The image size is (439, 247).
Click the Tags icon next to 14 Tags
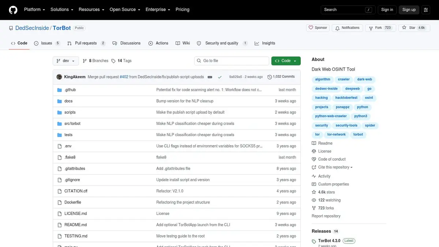point(113,61)
